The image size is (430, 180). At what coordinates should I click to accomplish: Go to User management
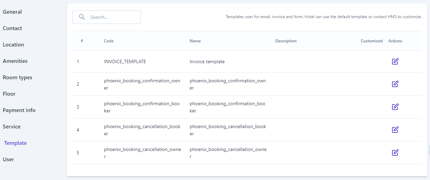[9, 160]
